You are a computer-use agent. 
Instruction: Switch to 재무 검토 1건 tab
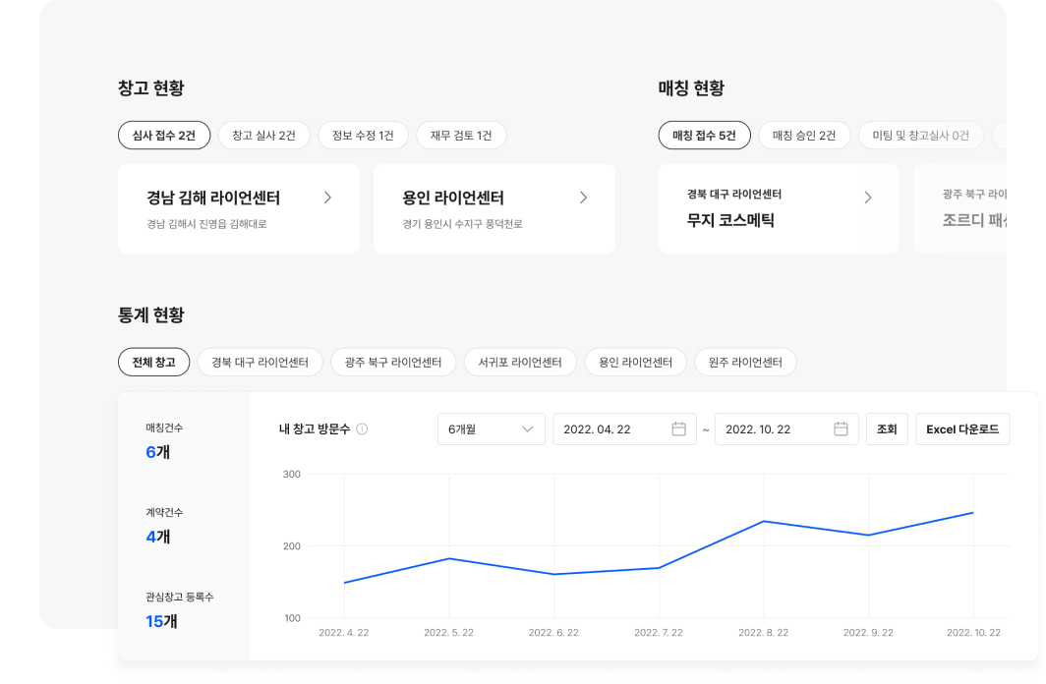point(461,136)
